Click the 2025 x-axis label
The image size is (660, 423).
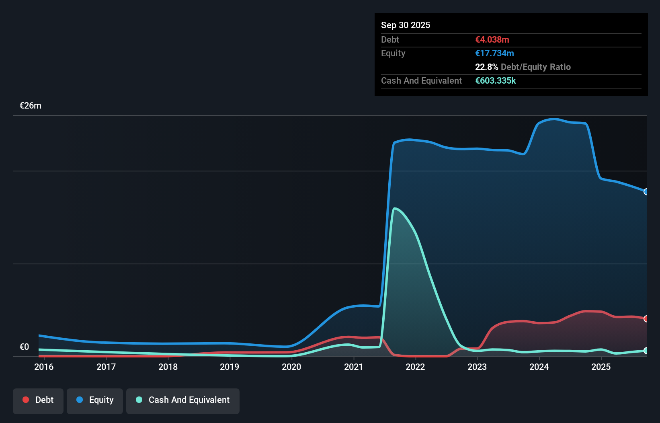[601, 367]
